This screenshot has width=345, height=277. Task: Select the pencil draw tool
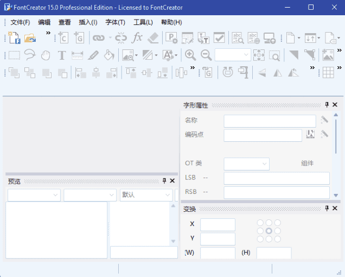pyautogui.click(x=93, y=55)
